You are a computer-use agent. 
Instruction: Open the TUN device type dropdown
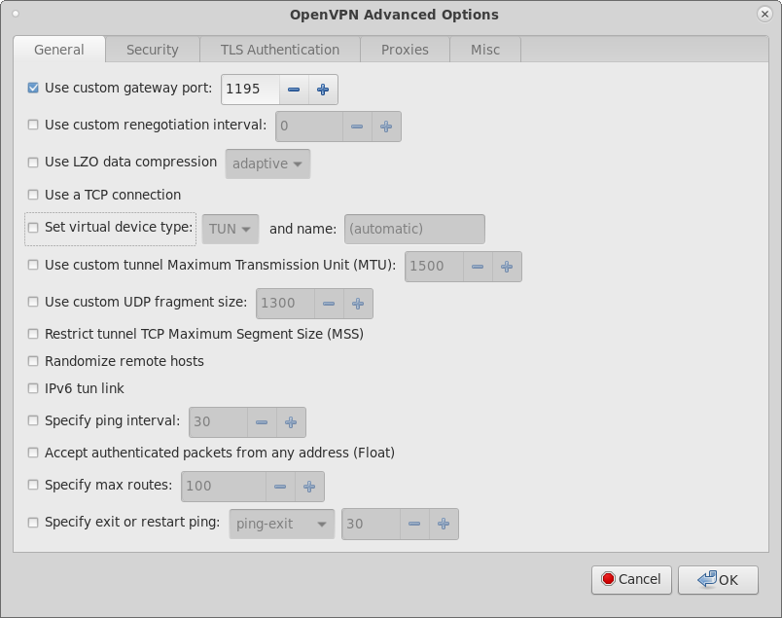[x=231, y=229]
